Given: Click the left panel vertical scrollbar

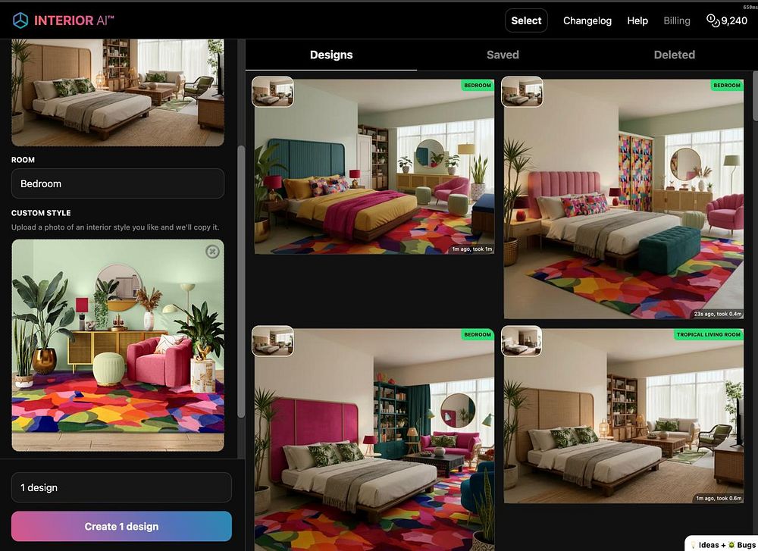Looking at the screenshot, I should 241,281.
